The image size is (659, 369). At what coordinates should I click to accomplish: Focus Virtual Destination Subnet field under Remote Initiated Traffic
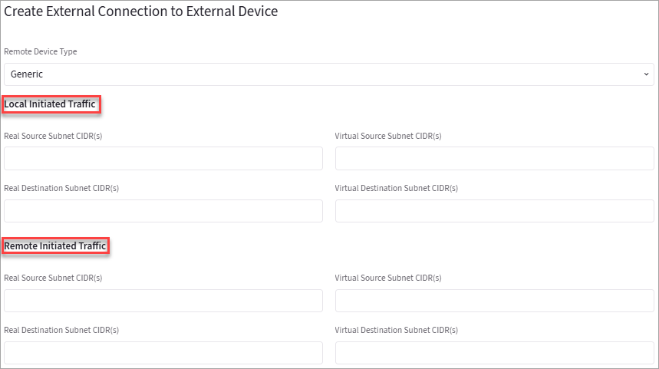coord(494,353)
